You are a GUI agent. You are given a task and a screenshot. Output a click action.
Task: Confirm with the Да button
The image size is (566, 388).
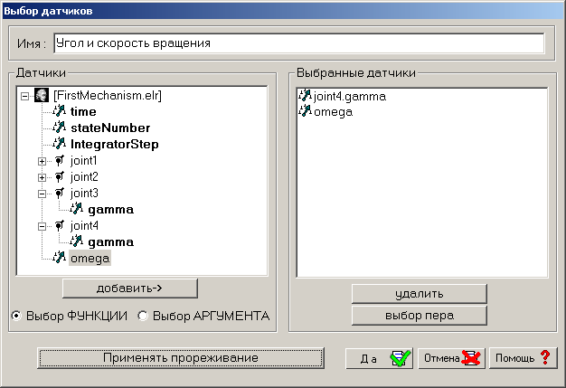pyautogui.click(x=379, y=358)
